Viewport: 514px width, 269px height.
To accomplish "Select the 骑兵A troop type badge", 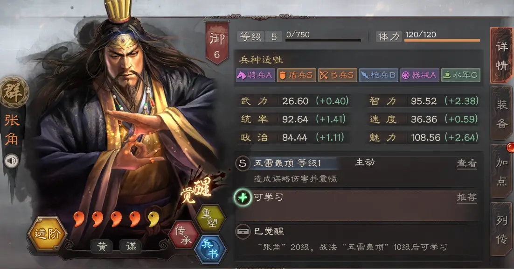I will click(x=255, y=75).
